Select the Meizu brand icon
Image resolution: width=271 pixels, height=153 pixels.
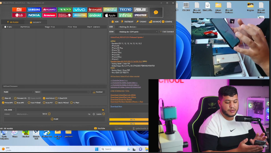[x=110, y=10]
